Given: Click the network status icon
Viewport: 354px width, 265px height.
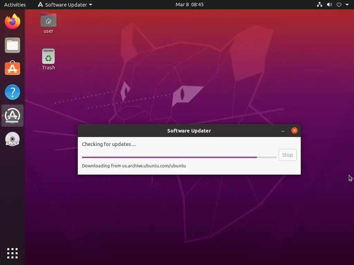Looking at the screenshot, I should (x=319, y=4).
